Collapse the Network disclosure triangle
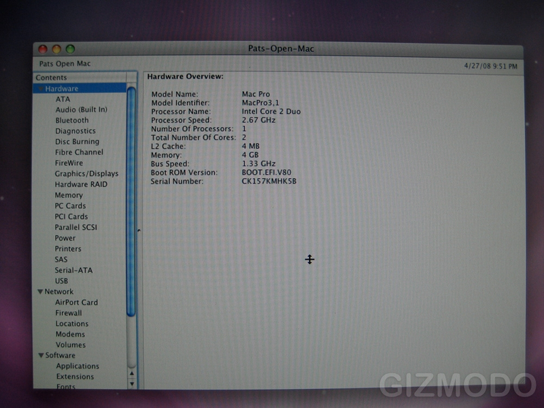Viewport: 544px width, 408px height. coord(40,292)
